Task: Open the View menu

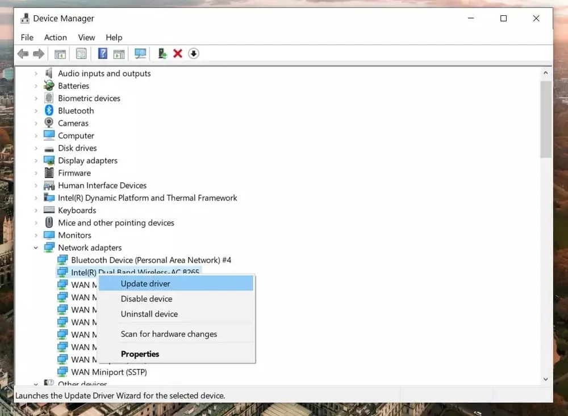Action: click(x=86, y=37)
